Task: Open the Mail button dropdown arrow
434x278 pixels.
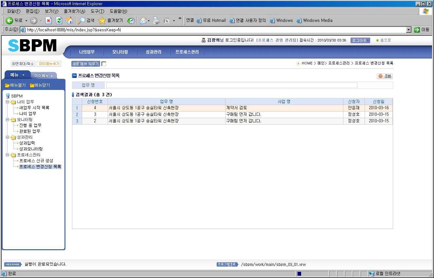Action: (x=149, y=21)
